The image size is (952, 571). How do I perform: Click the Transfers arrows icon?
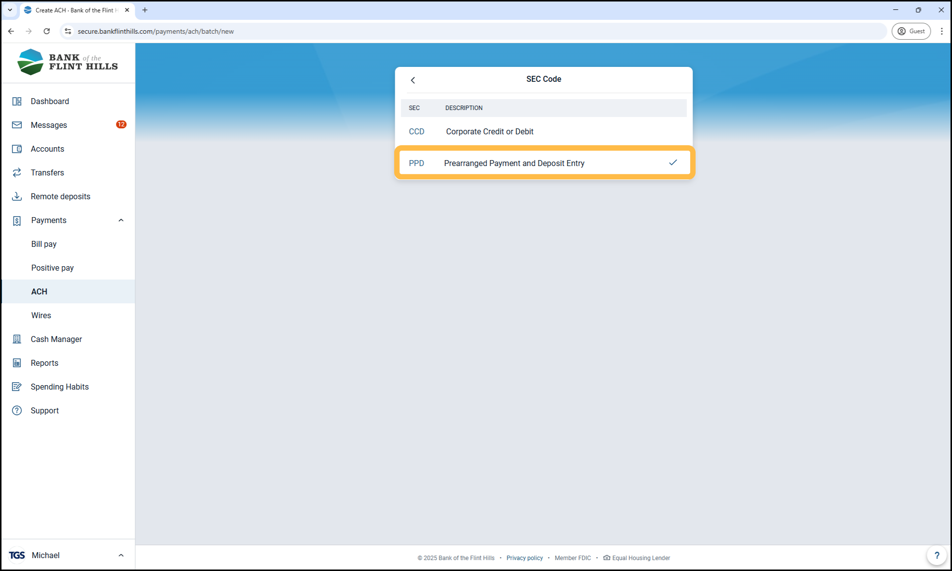tap(17, 172)
